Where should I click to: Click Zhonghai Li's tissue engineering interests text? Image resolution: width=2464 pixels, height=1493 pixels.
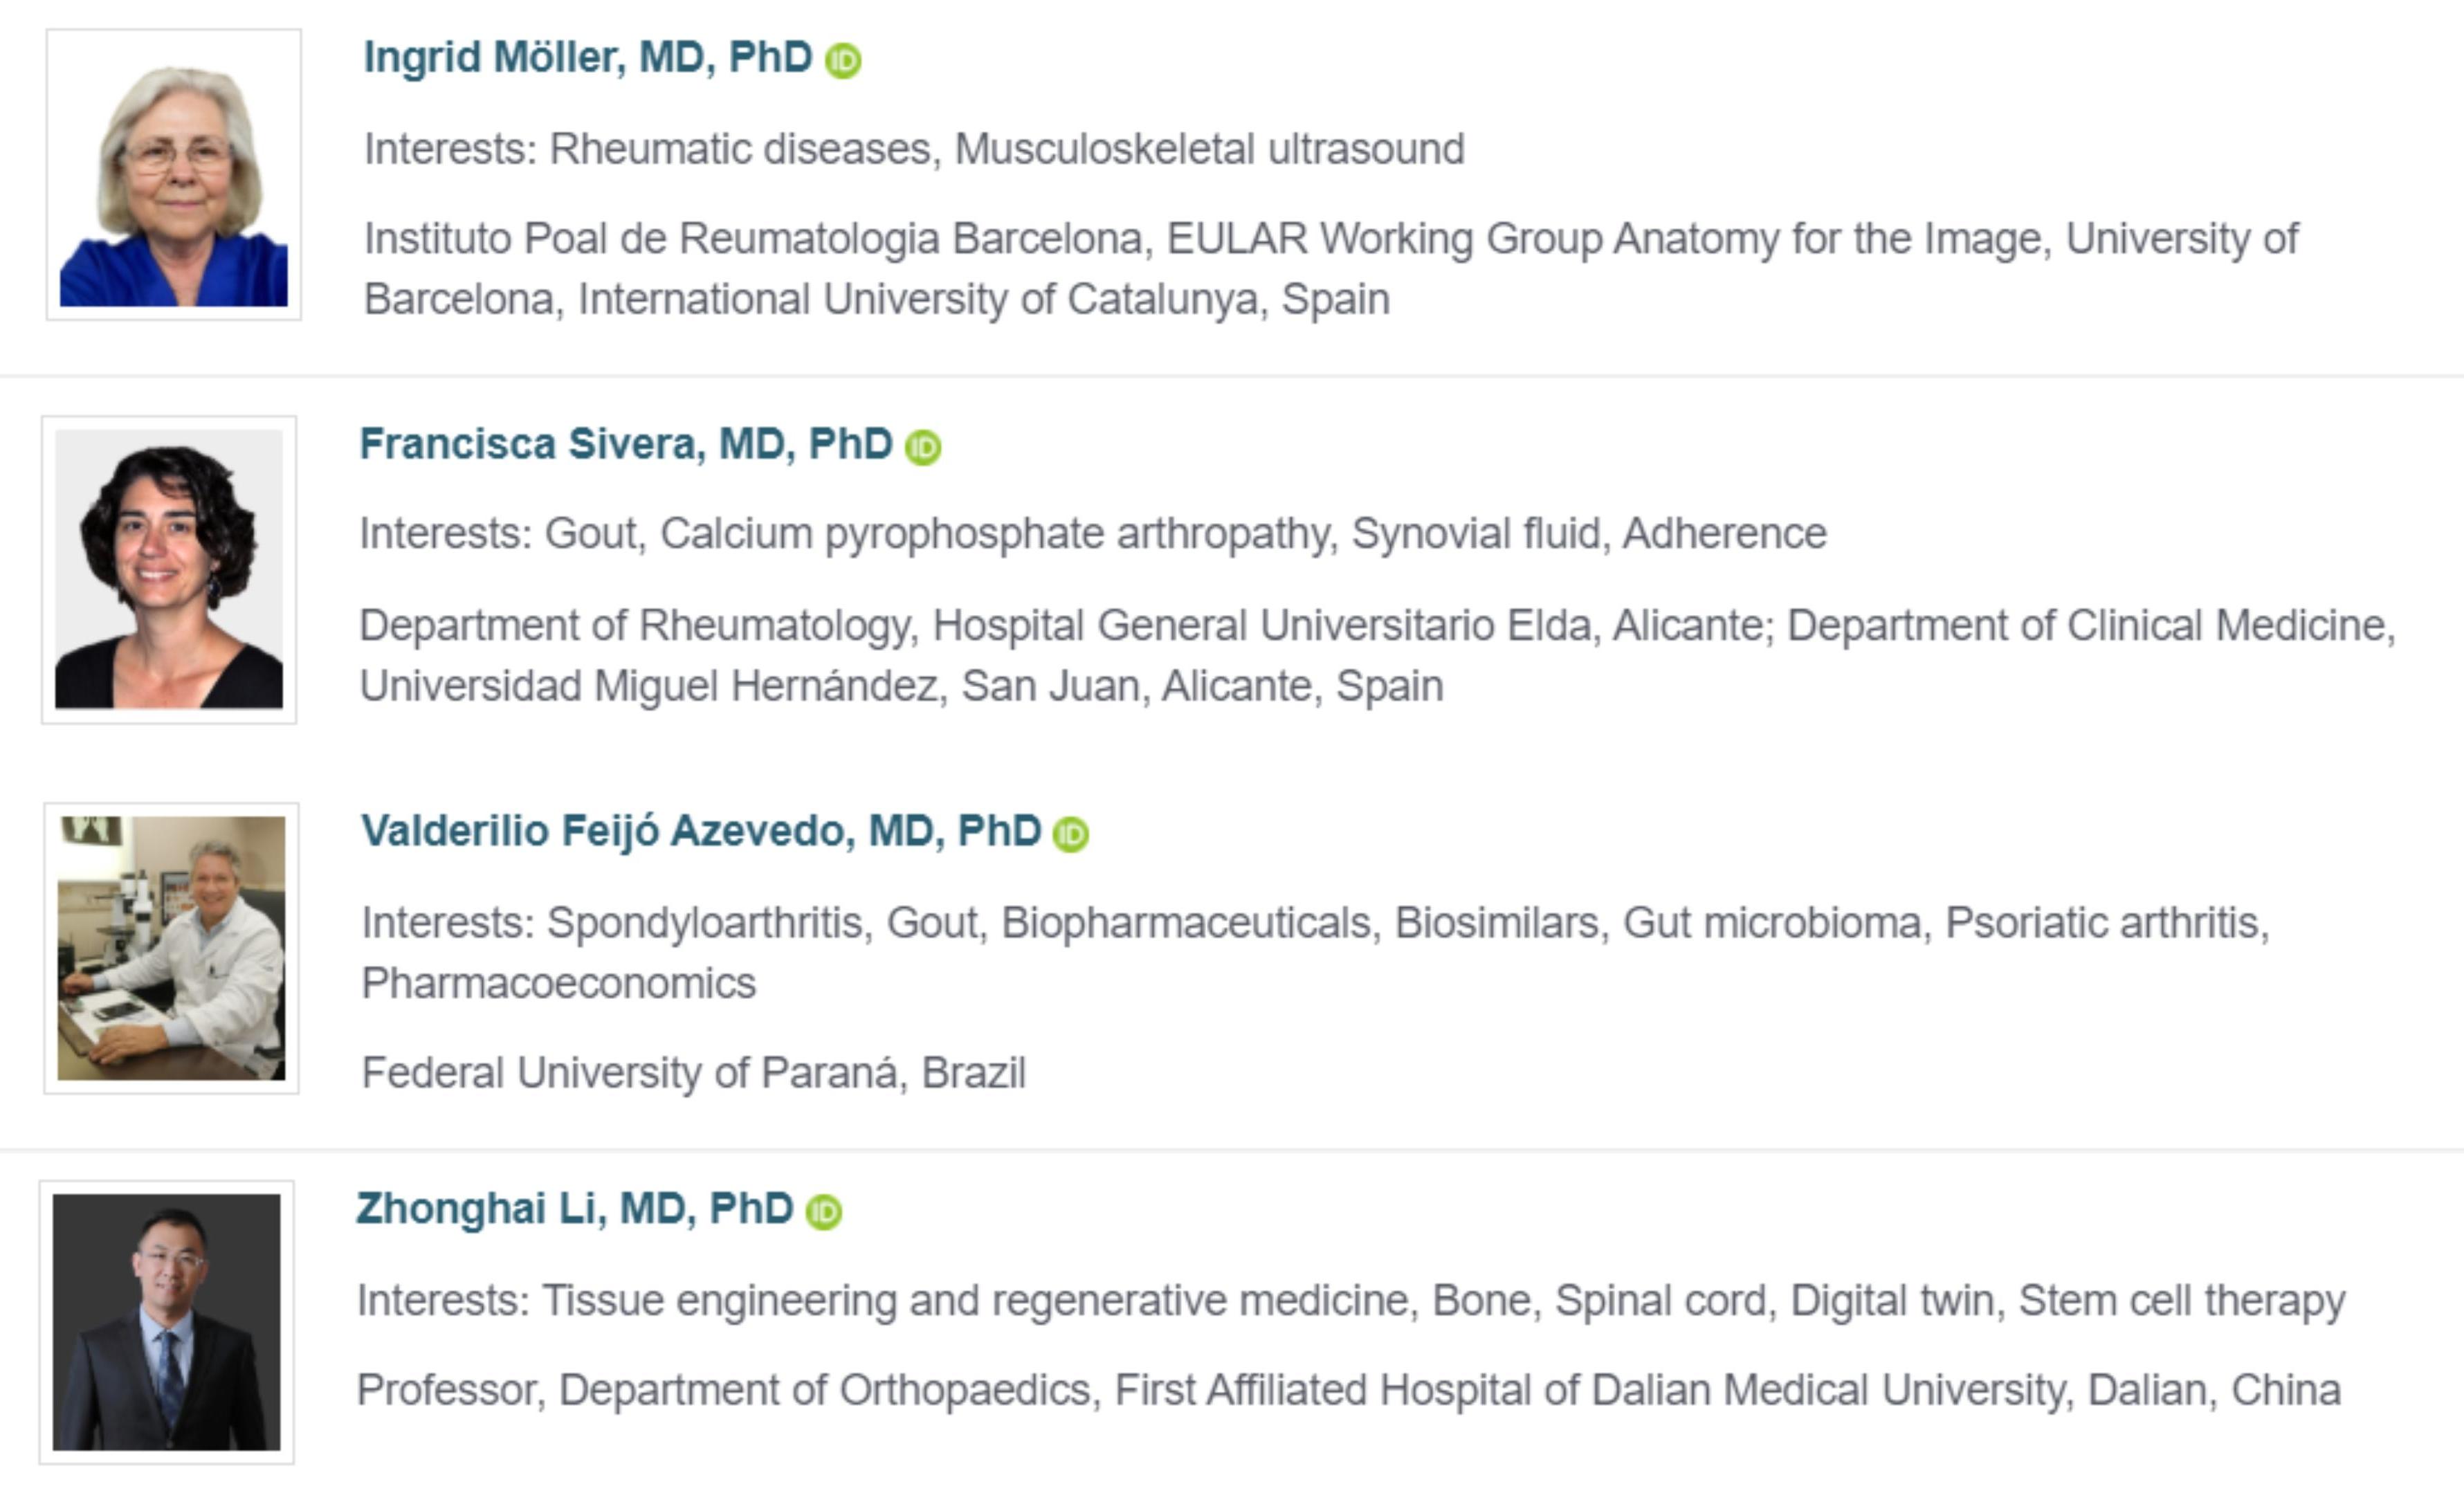(1351, 1301)
